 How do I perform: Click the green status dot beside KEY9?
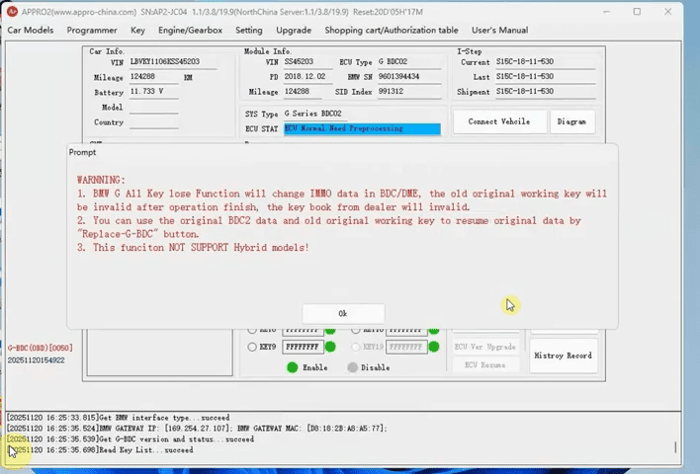pos(330,347)
